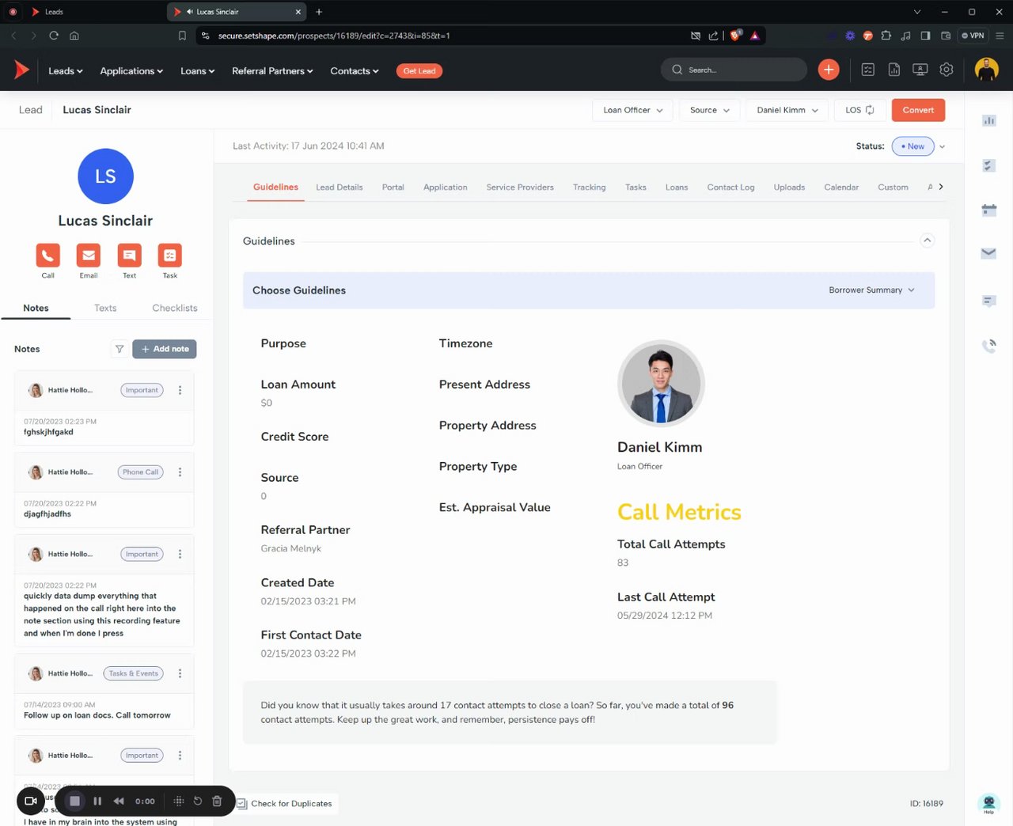This screenshot has height=826, width=1013.
Task: Open calendar icon in right sidebar
Action: pyautogui.click(x=989, y=210)
